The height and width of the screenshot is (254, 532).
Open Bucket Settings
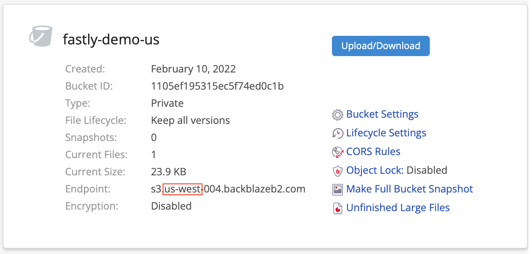(382, 114)
